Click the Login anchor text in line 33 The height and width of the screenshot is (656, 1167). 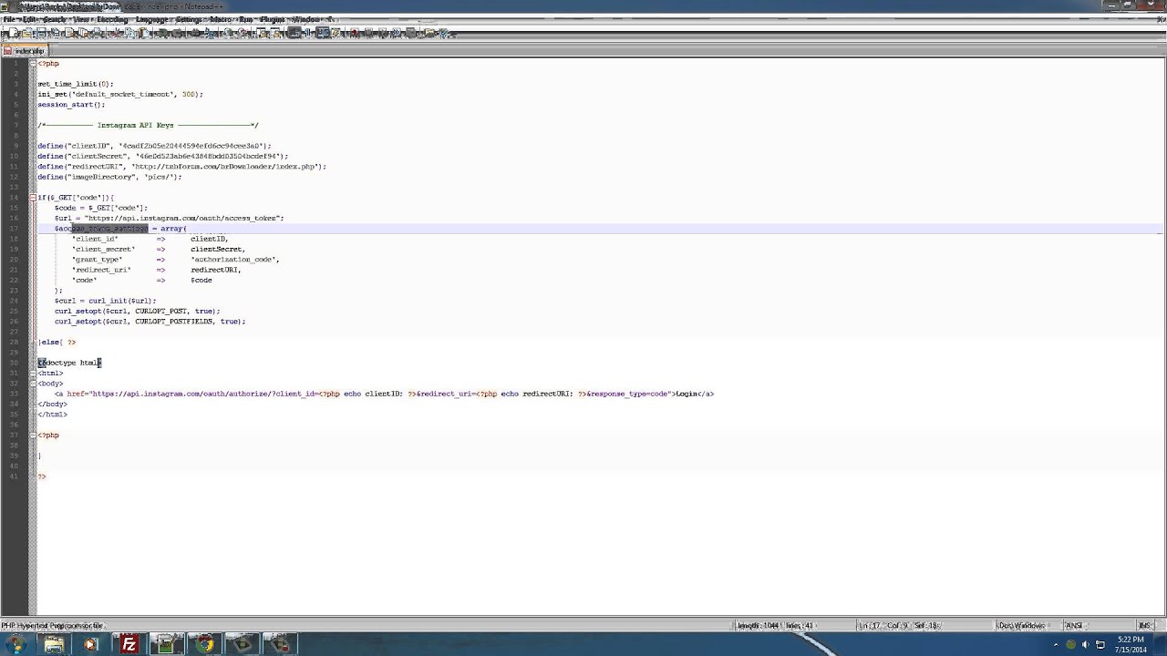click(686, 394)
